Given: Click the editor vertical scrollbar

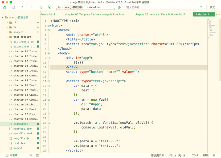Looking at the screenshot, I should point(220,50).
